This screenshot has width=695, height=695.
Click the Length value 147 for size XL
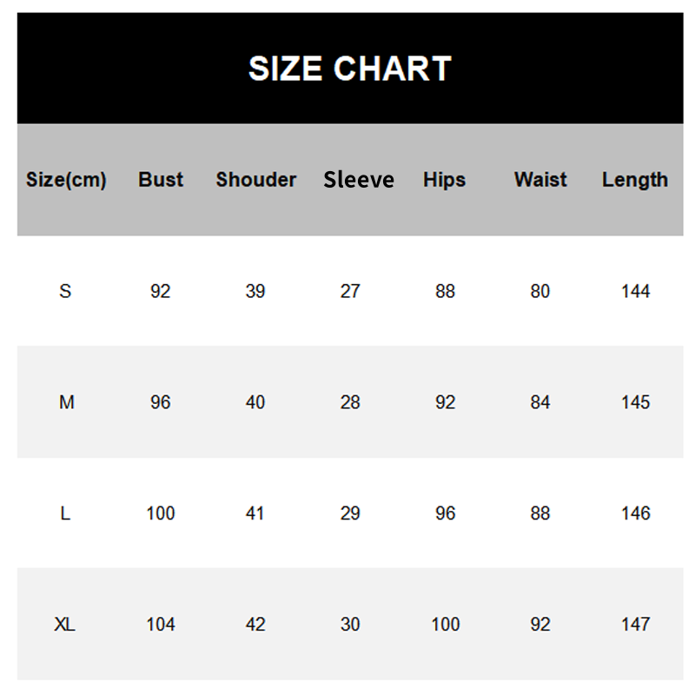coord(636,625)
